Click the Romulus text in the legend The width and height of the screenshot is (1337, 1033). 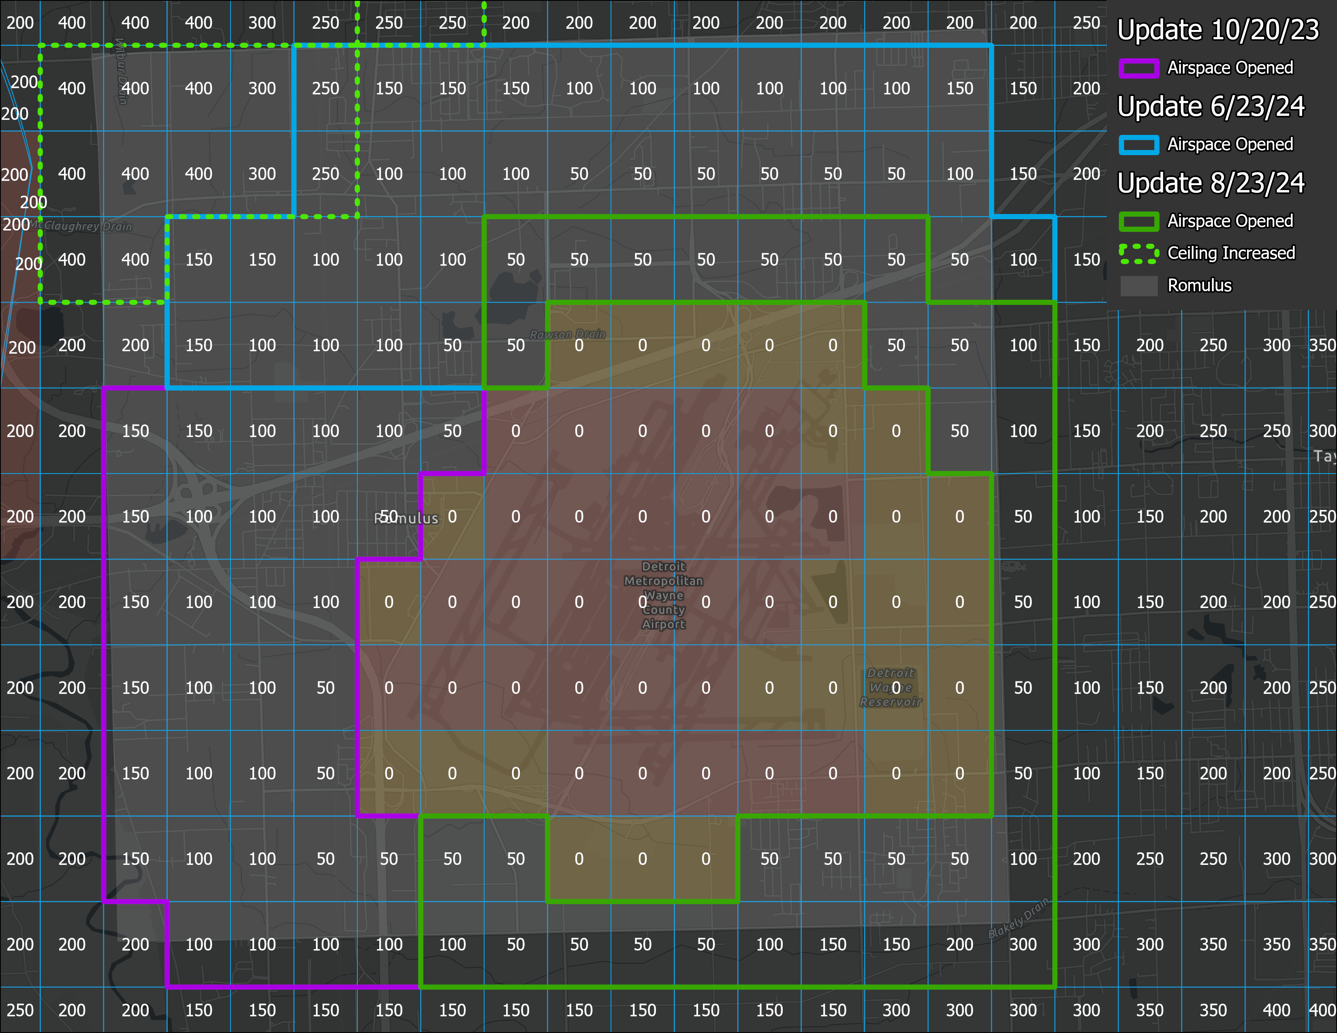click(x=1199, y=285)
